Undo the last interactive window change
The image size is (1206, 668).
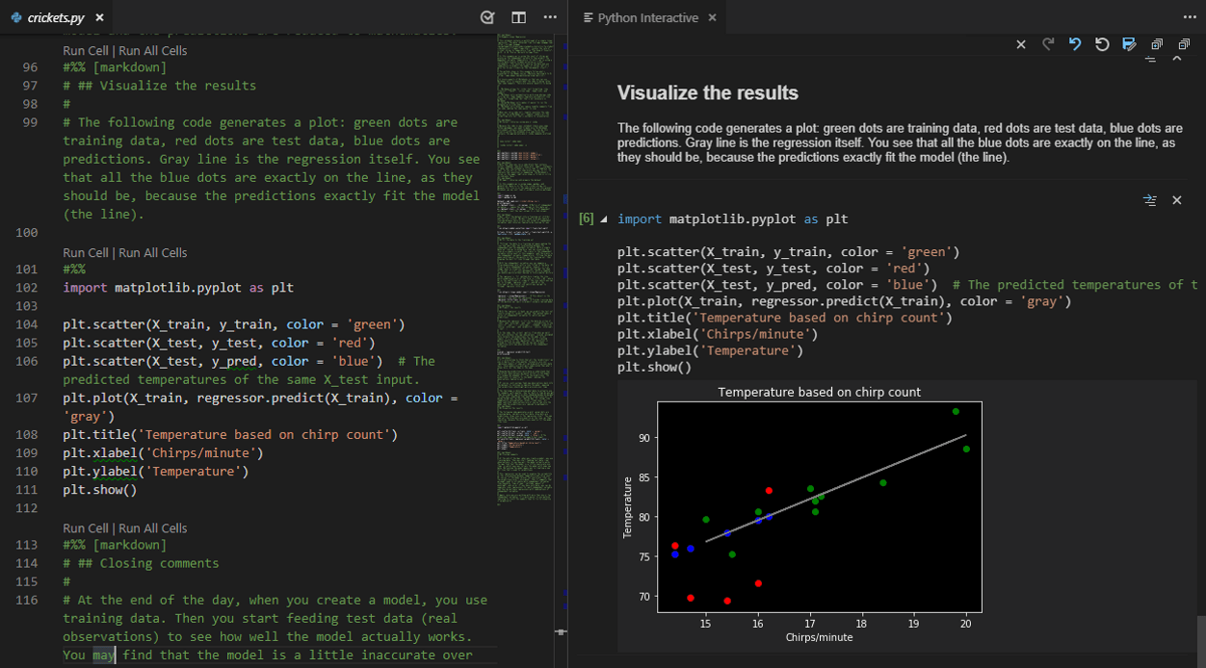pos(1075,44)
